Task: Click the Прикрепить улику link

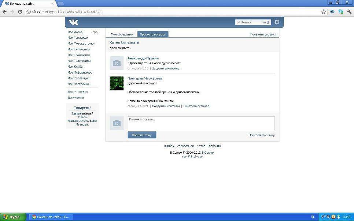Action: pyautogui.click(x=261, y=135)
